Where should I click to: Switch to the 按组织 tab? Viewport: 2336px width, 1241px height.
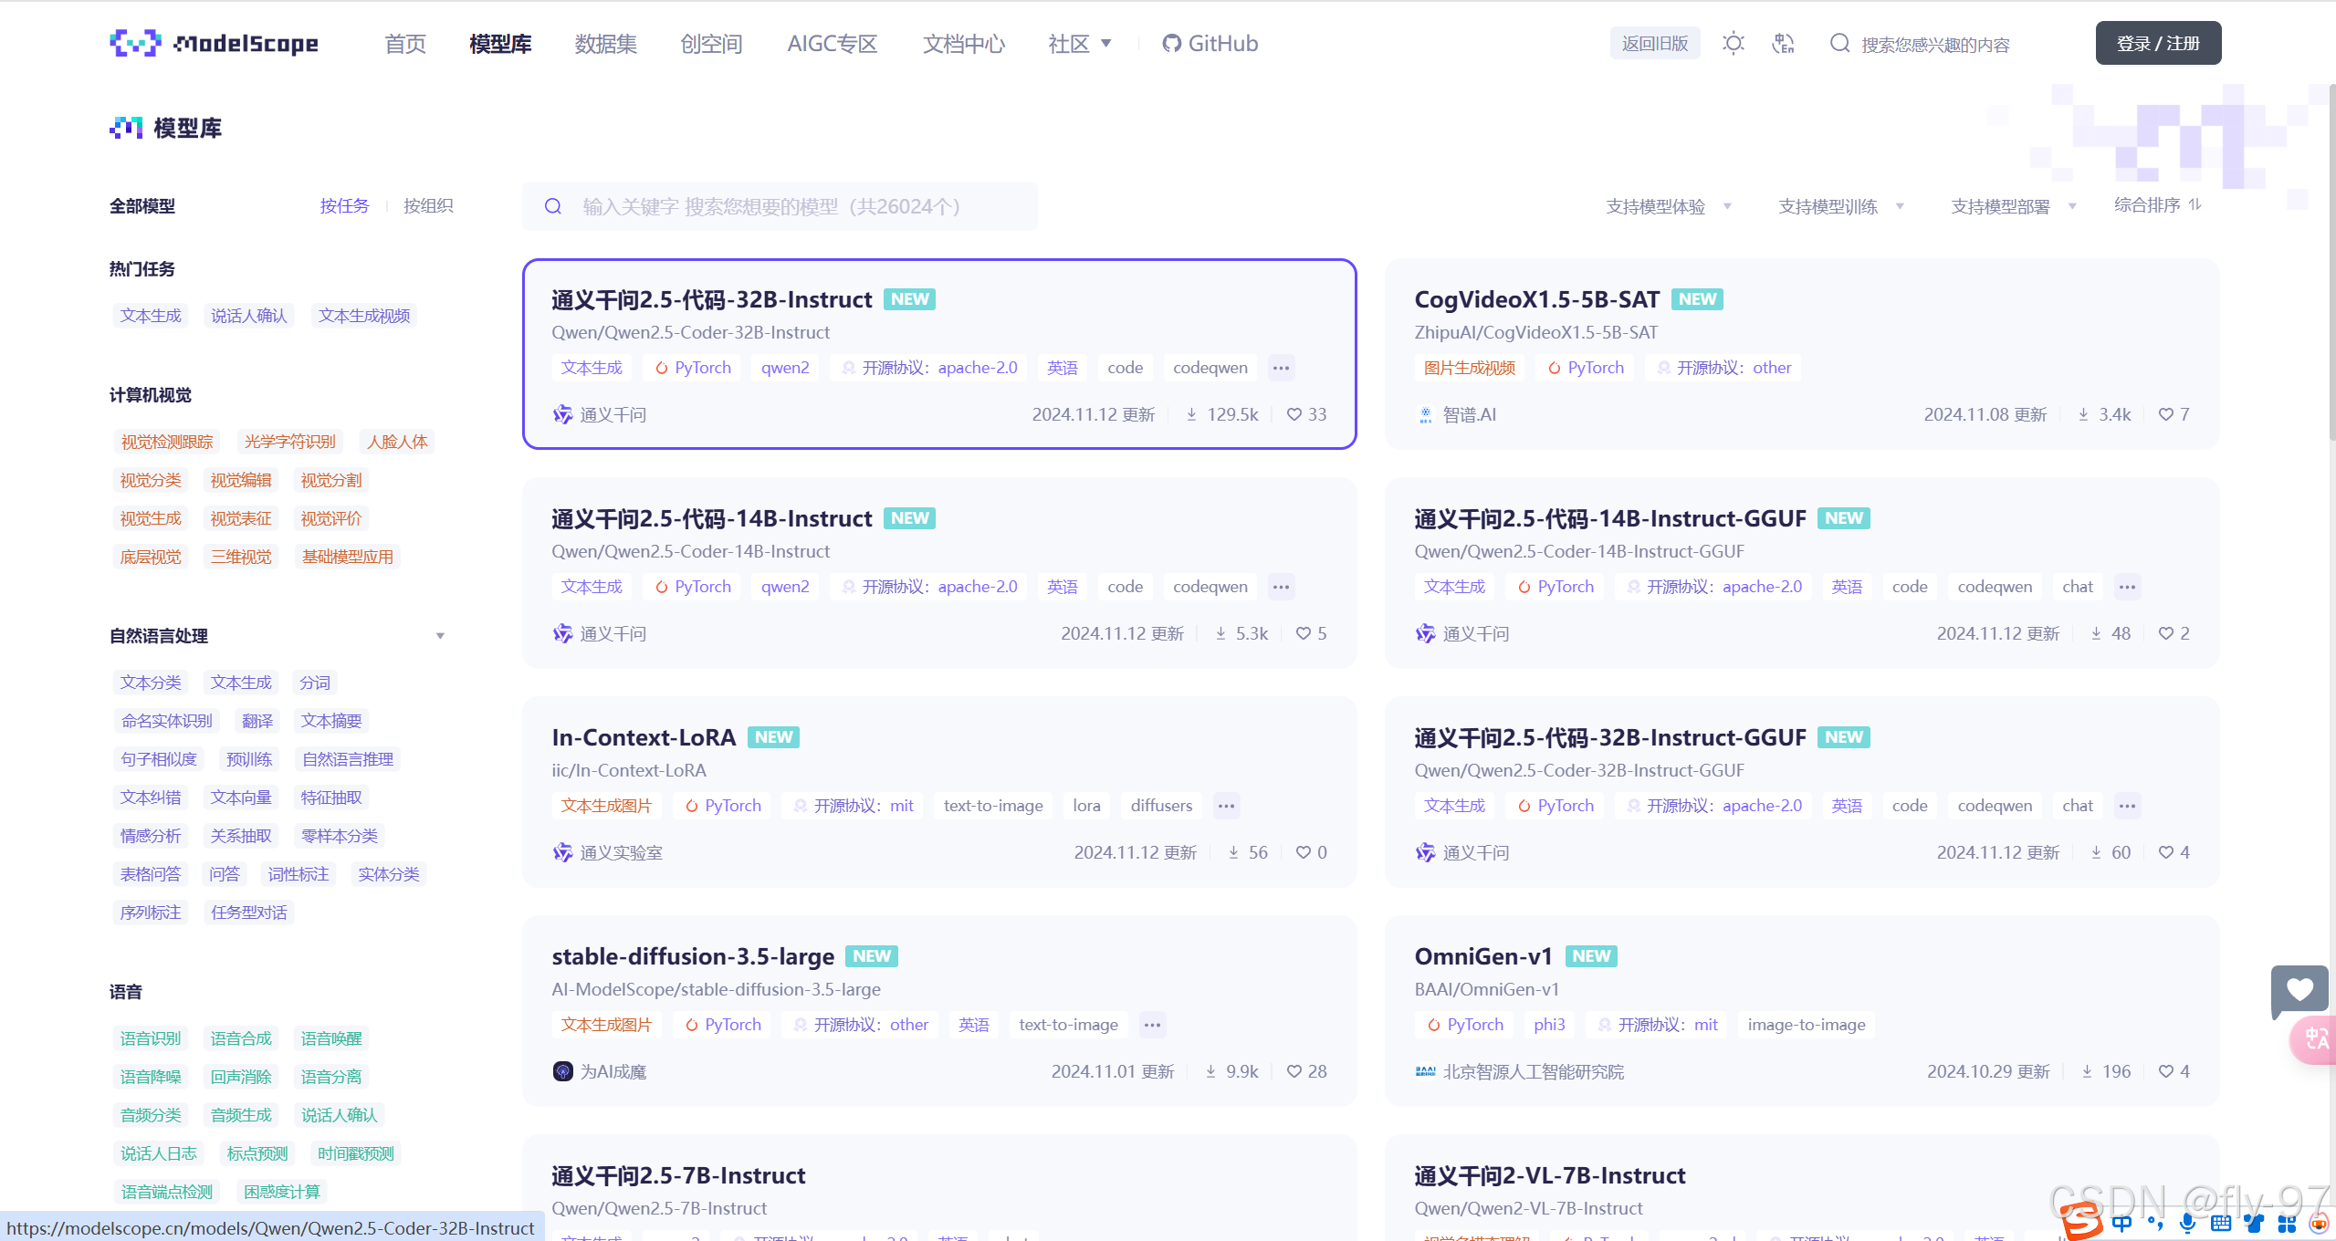(x=428, y=205)
